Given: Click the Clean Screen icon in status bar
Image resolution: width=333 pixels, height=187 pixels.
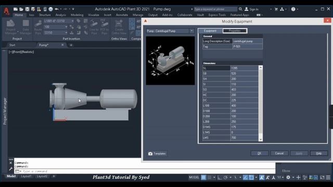Looking at the screenshot, I should click(x=322, y=177).
